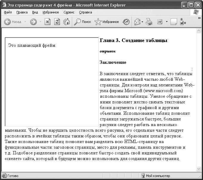Open the Mail button dropdown arrow
Viewport: 203px width, 180px height.
pos(142,22)
